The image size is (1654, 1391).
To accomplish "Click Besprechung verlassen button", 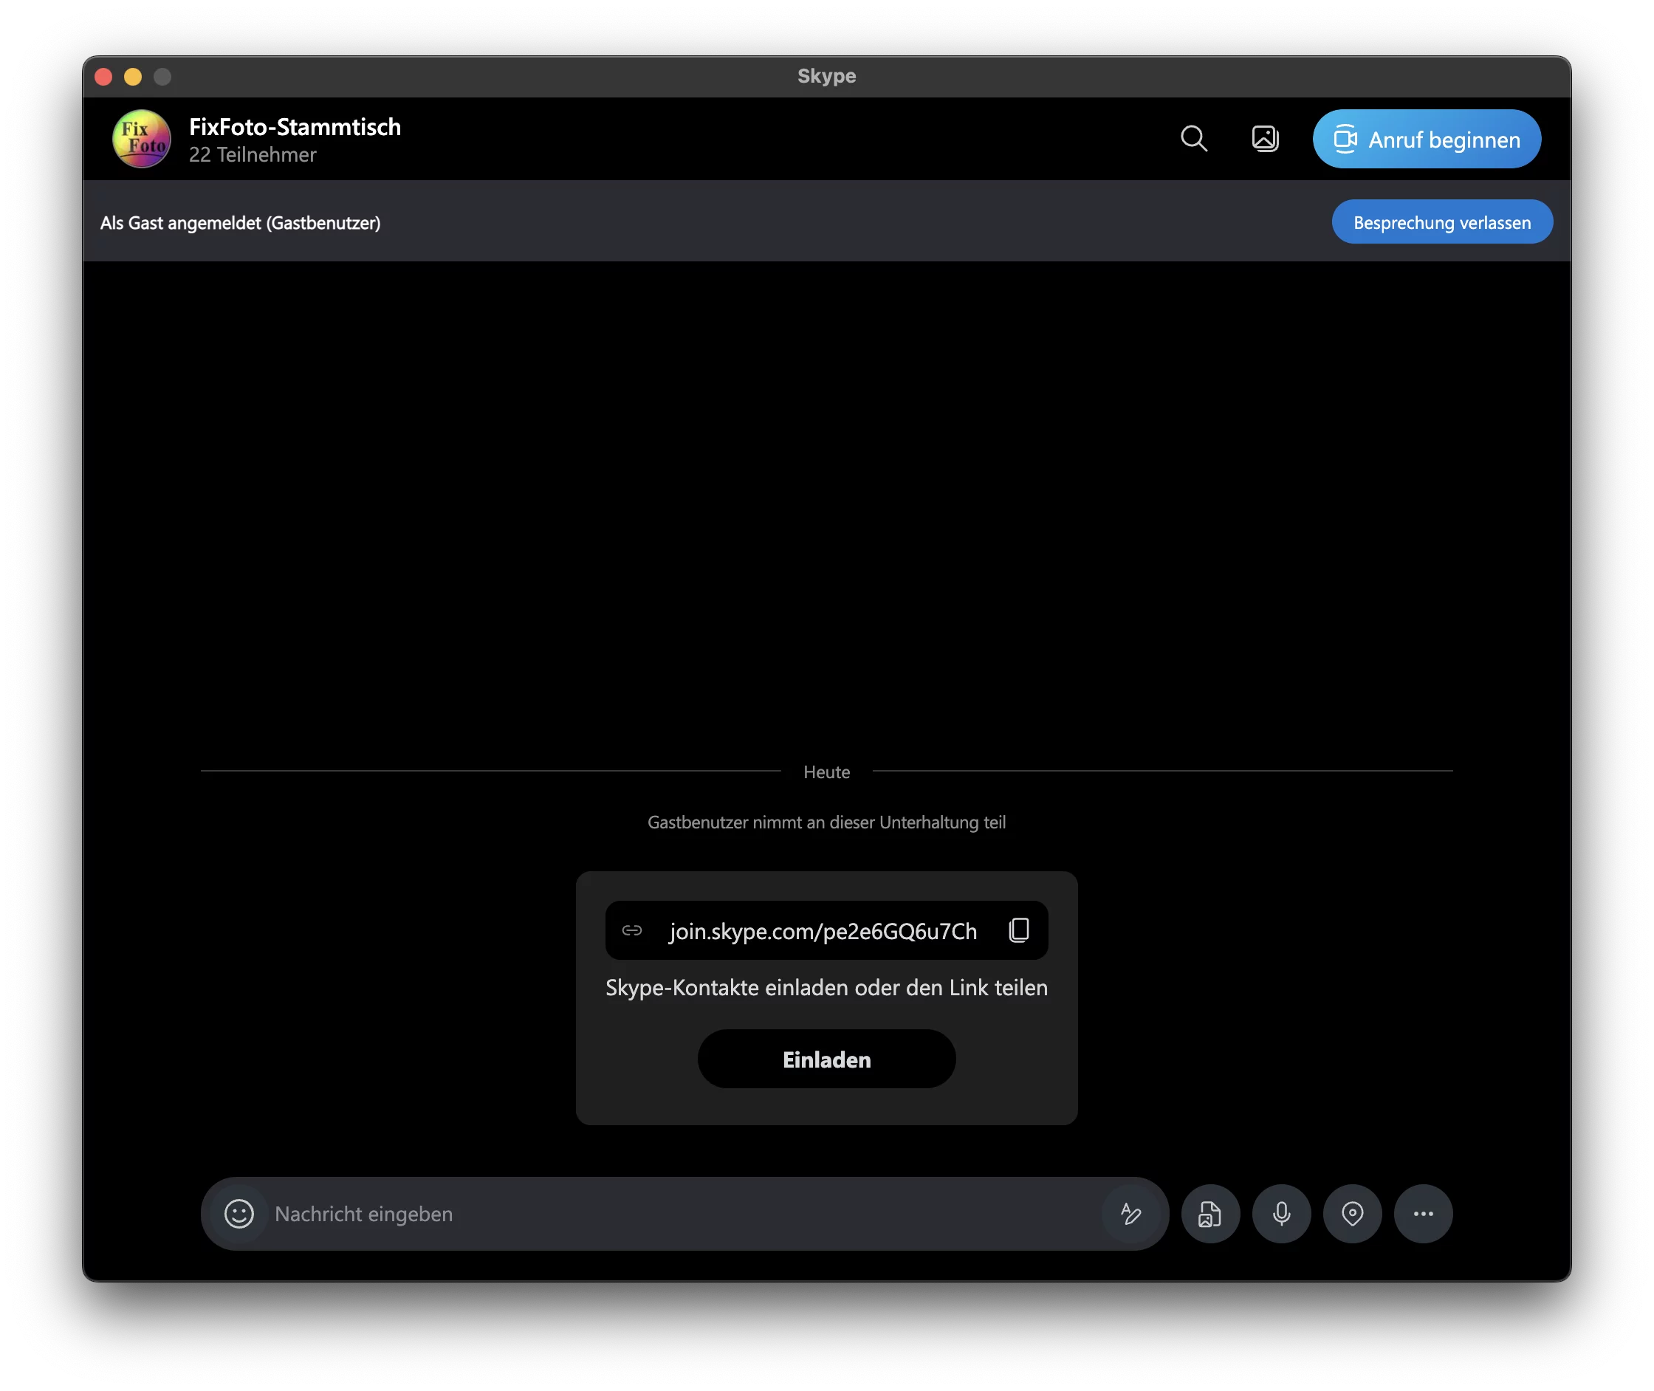I will tap(1442, 222).
